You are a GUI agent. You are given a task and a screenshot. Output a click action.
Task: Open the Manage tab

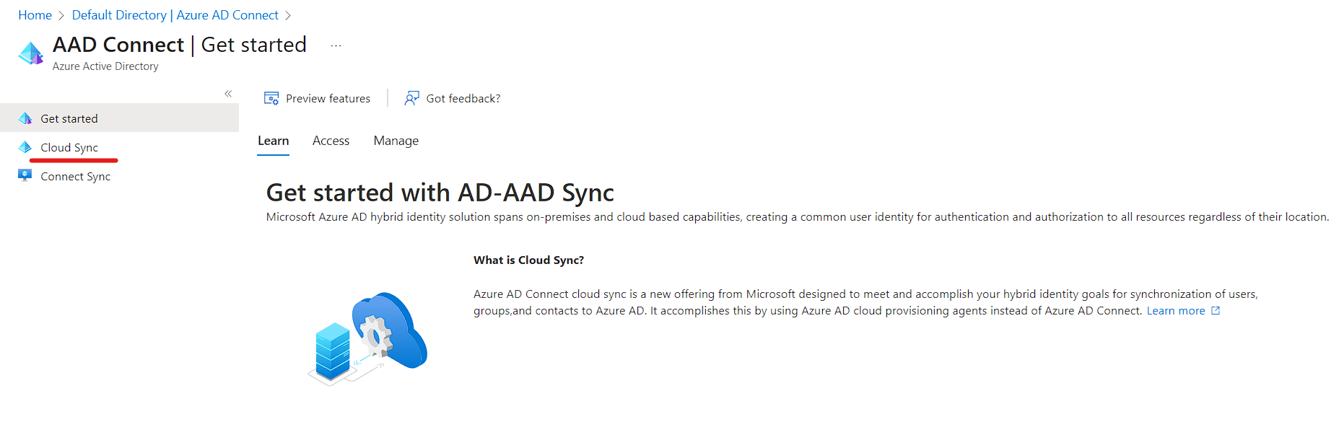(x=396, y=141)
